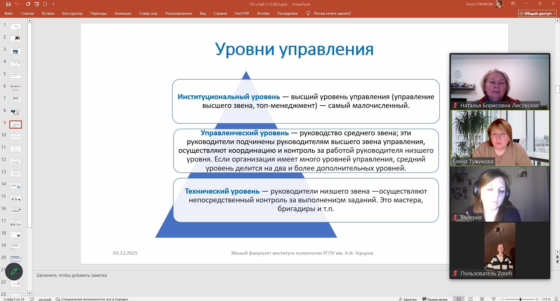Click the zoom slider handle
The height and width of the screenshot is (301, 560).
click(520, 299)
